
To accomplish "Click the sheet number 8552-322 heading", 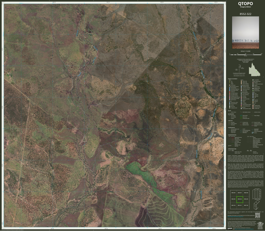I will coord(245,14).
